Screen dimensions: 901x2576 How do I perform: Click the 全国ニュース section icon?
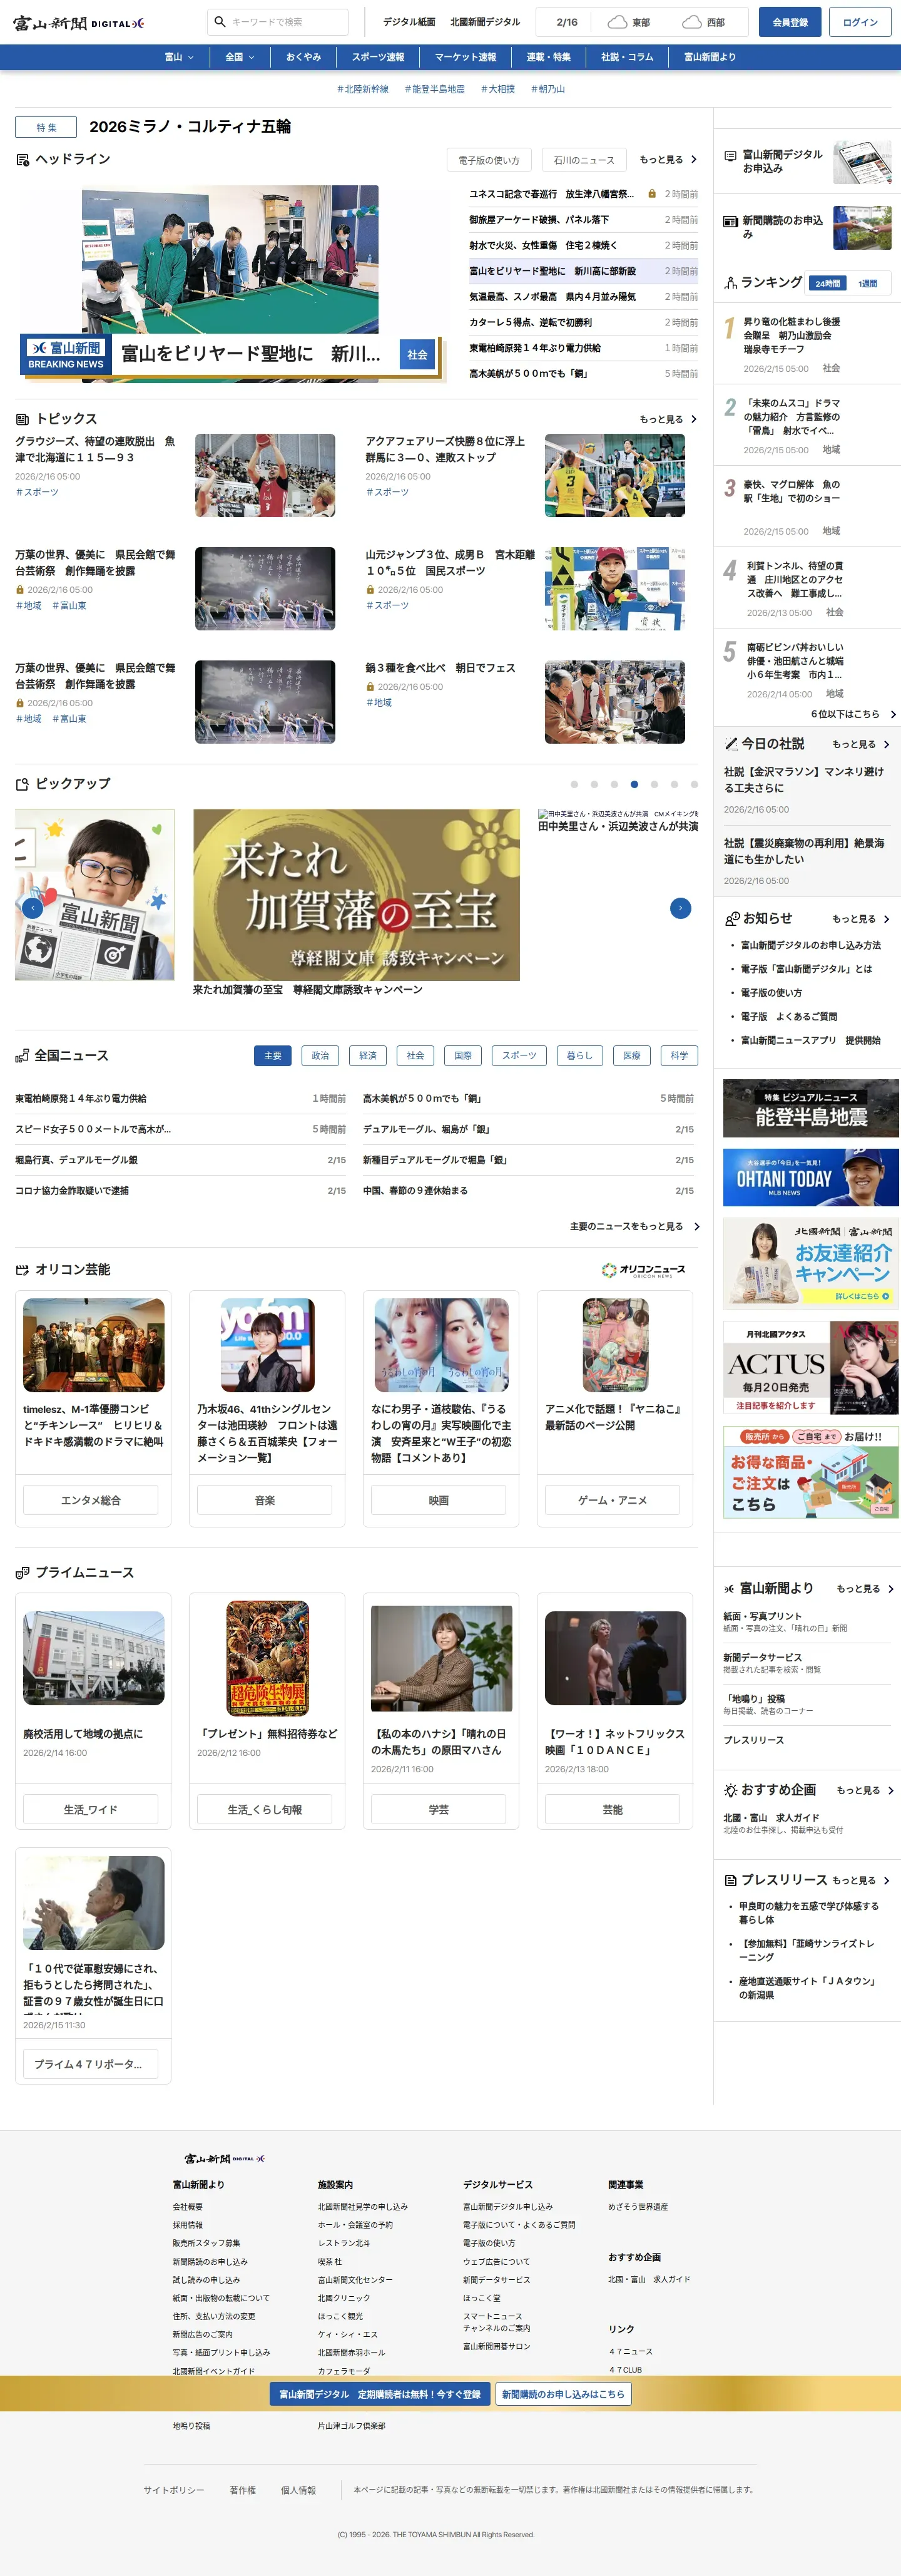(x=22, y=1056)
